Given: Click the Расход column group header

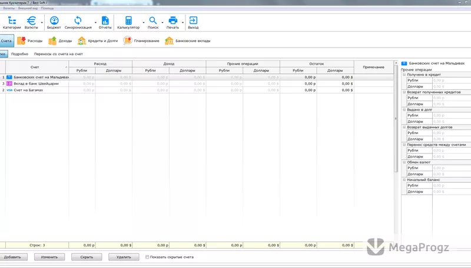Looking at the screenshot, I should [x=100, y=64].
